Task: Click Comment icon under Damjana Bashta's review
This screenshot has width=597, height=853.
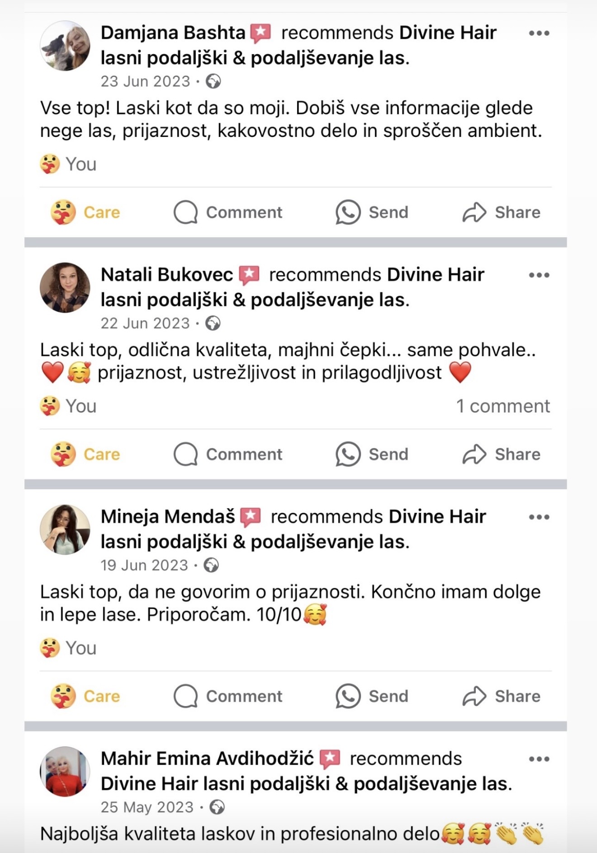Action: coord(186,212)
